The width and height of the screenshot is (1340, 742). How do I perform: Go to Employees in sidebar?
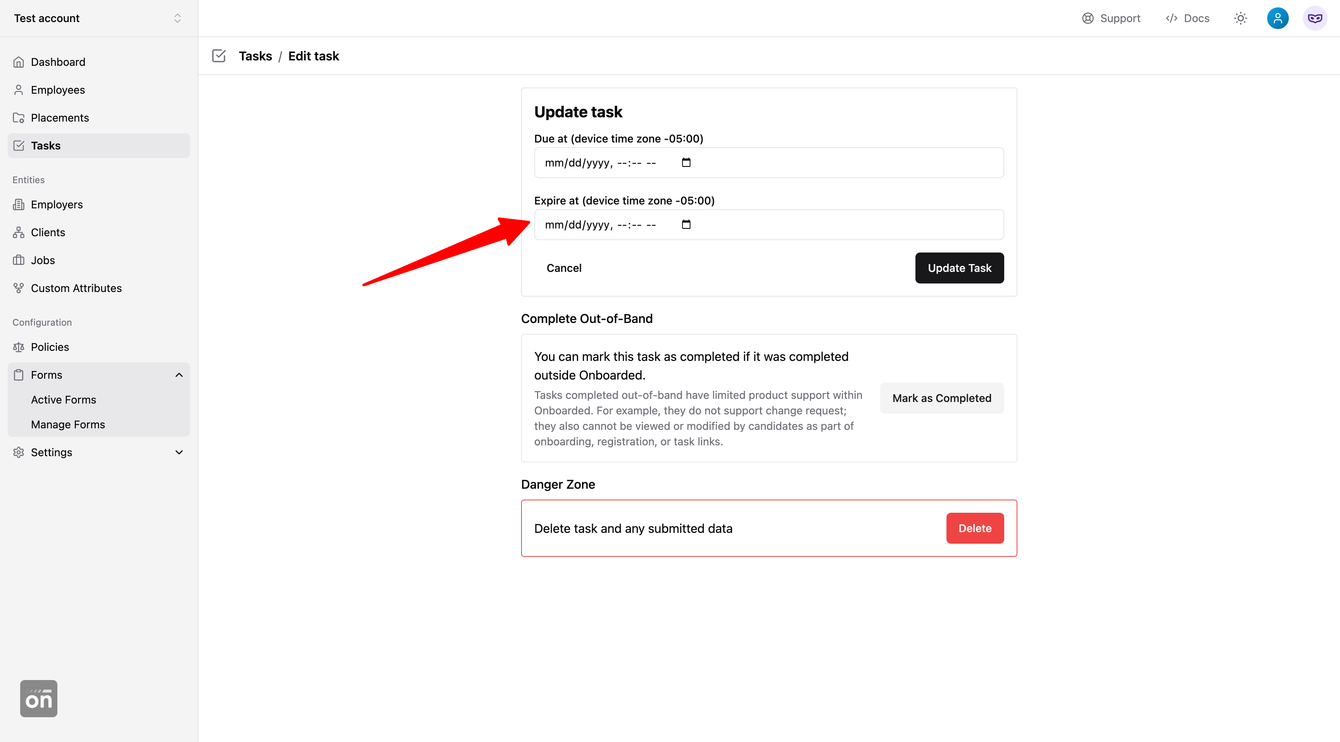(x=58, y=90)
